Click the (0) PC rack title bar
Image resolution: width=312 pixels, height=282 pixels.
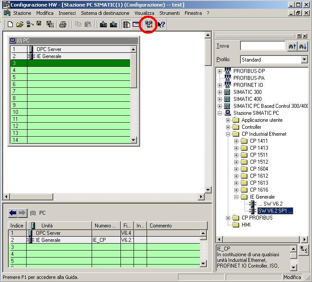[74, 41]
